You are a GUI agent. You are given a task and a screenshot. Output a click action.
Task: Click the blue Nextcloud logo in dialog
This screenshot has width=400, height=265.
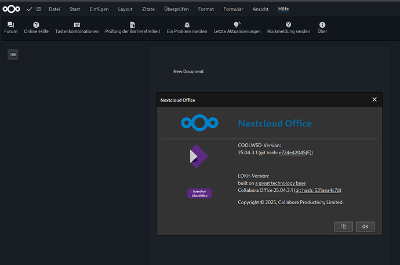click(x=199, y=123)
